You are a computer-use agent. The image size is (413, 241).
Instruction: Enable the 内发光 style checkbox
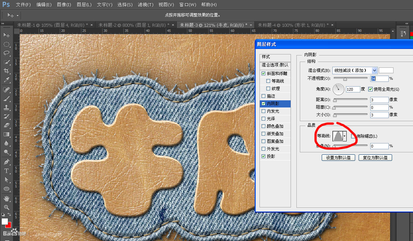pyautogui.click(x=263, y=111)
